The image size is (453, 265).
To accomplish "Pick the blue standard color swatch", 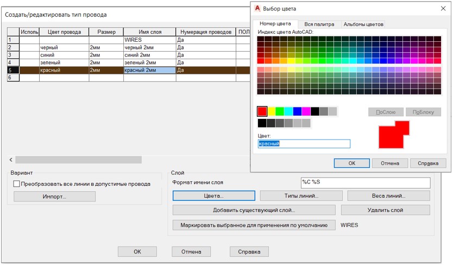I will [x=297, y=111].
